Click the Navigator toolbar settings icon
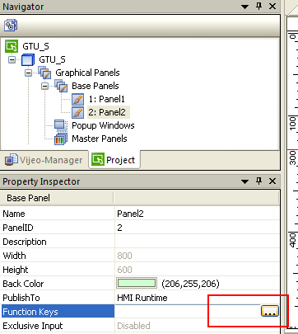This screenshot has width=298, height=334. click(11, 26)
